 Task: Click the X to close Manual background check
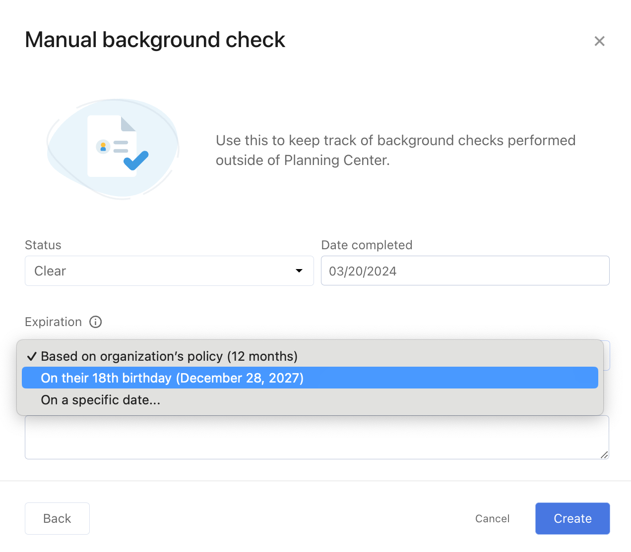(599, 41)
